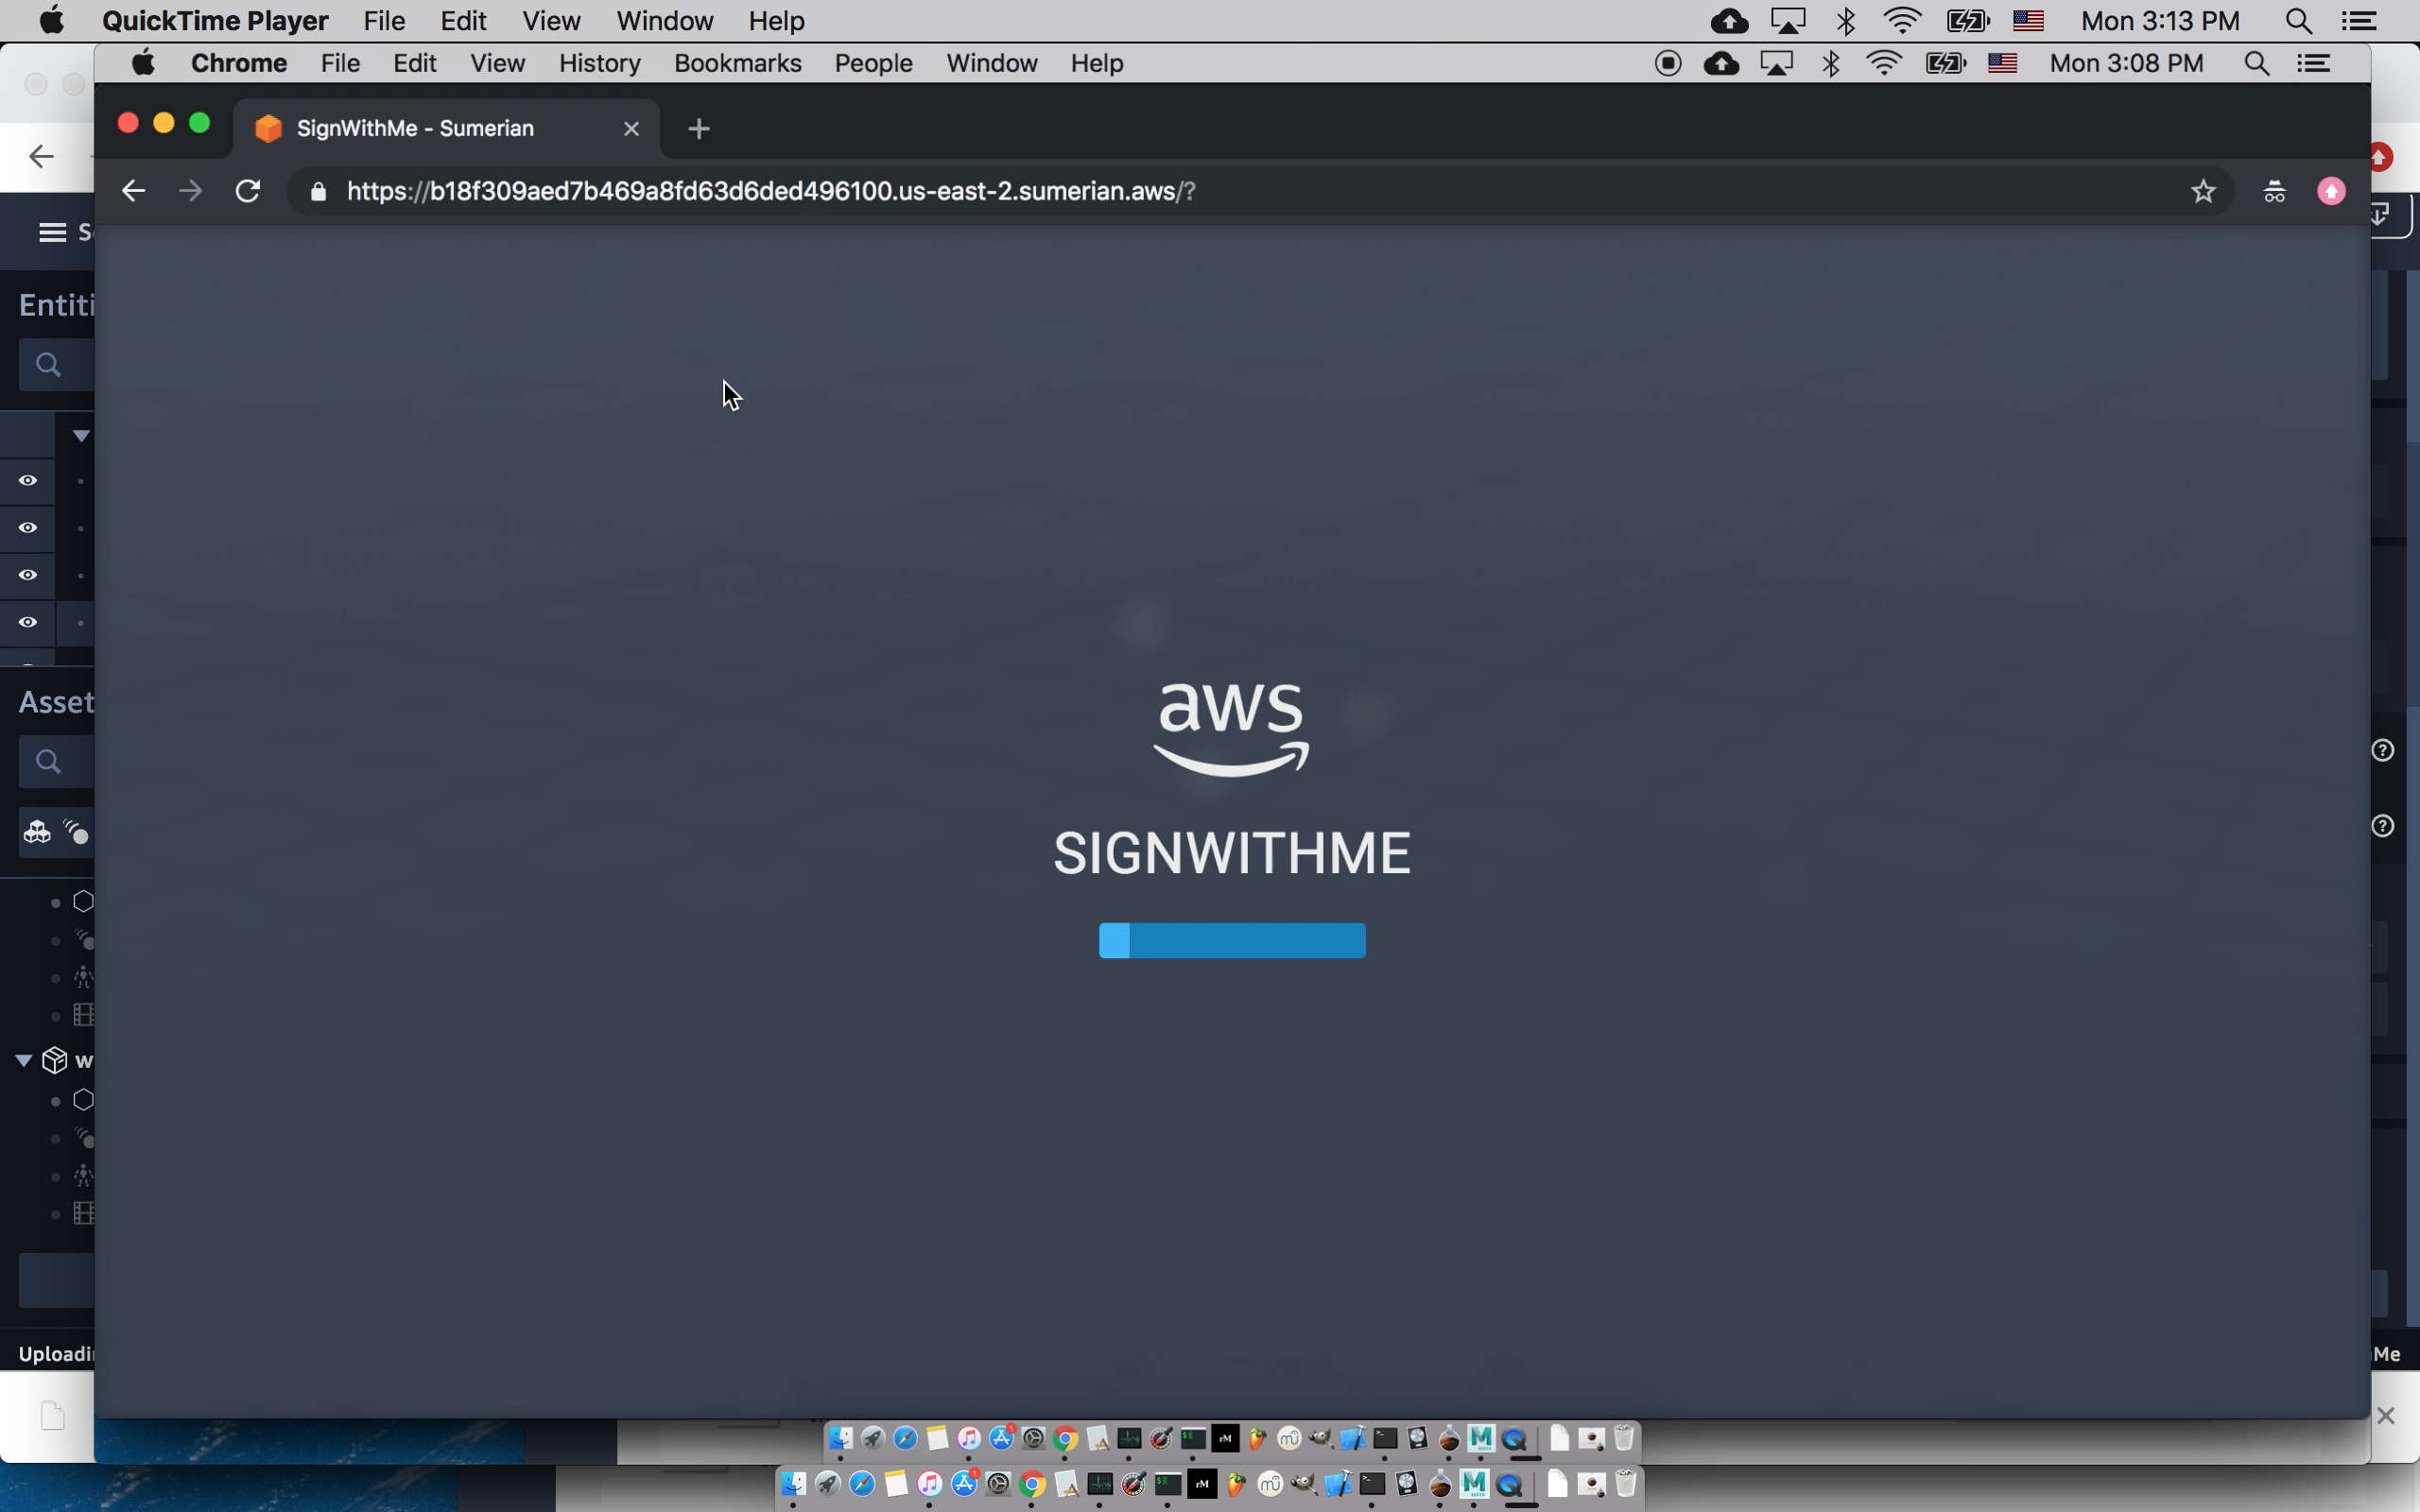Click the SignWithMe loading progress bar
Screen dimensions: 2420x1512
pos(1232,941)
